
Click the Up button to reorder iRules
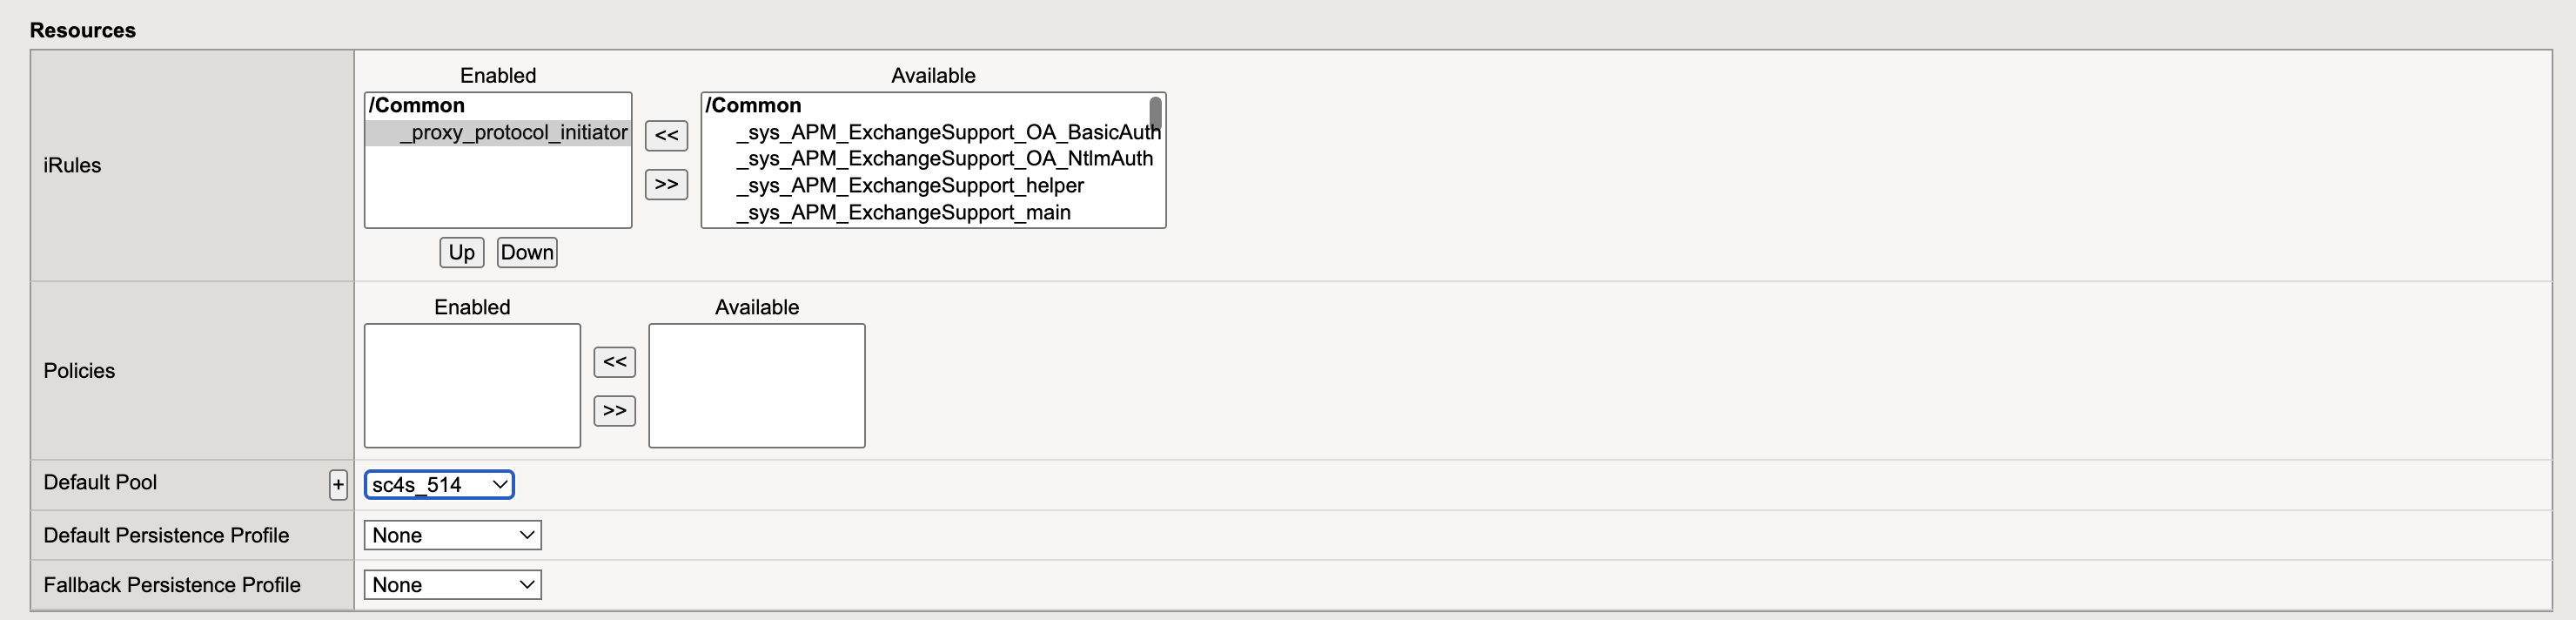click(460, 252)
